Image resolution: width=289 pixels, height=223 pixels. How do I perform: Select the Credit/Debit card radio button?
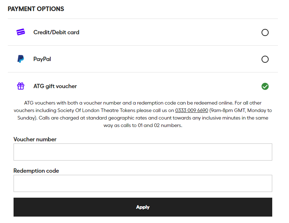265,32
